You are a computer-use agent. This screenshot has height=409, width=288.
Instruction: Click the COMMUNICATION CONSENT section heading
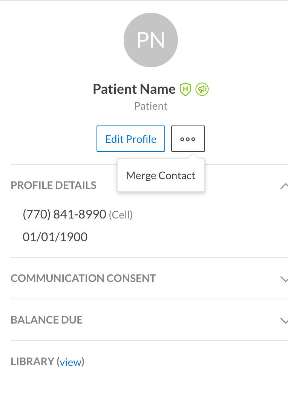[x=83, y=278]
